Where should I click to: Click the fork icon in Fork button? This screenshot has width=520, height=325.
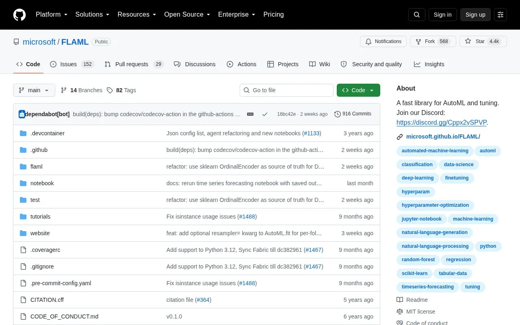coord(418,41)
